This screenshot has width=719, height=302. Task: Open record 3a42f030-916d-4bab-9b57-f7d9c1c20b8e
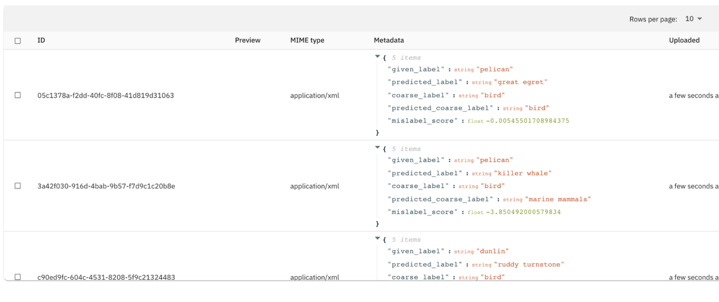[106, 186]
